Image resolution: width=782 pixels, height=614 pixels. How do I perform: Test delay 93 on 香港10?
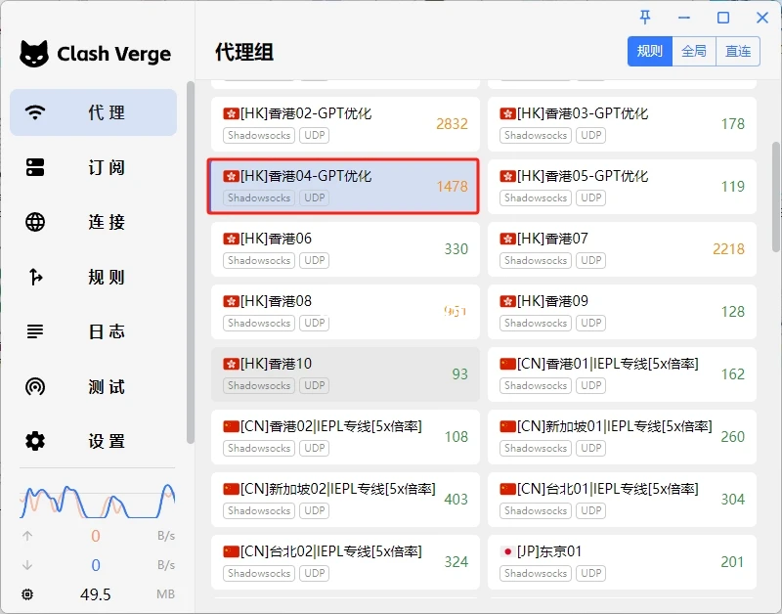pos(459,374)
